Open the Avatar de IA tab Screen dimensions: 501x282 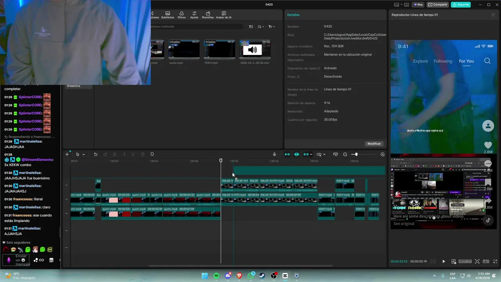coord(223,15)
